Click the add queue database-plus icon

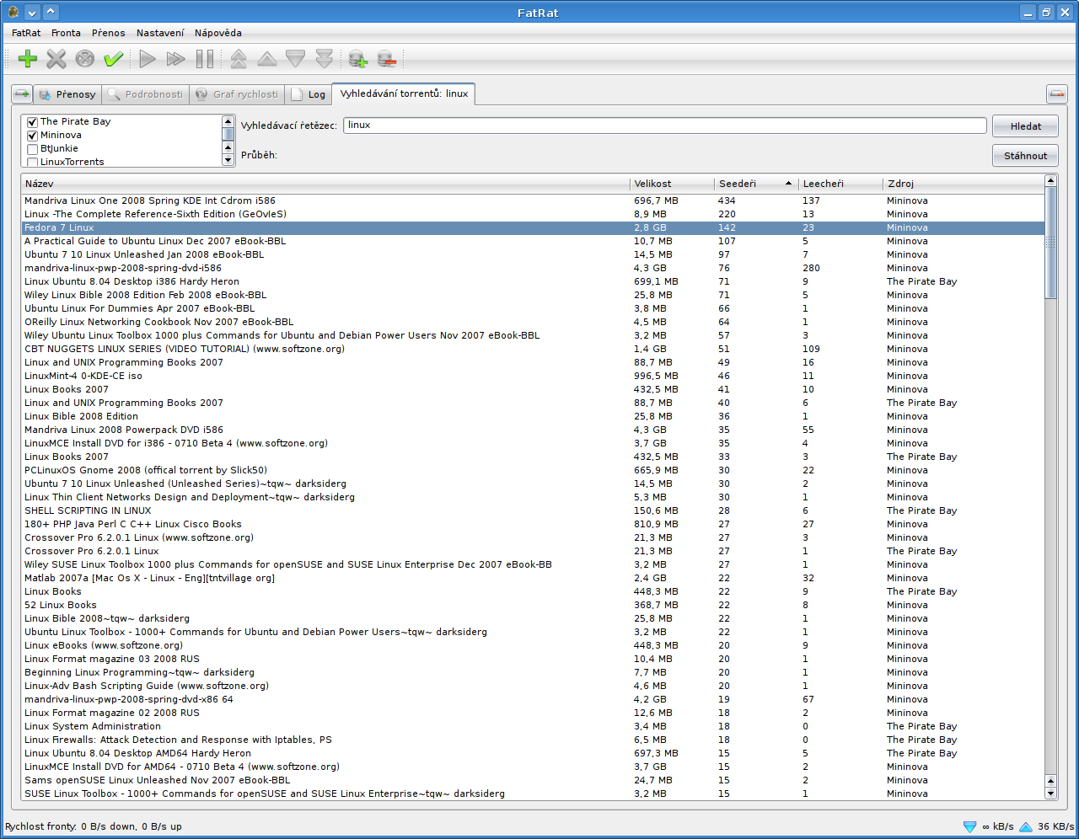pos(358,58)
